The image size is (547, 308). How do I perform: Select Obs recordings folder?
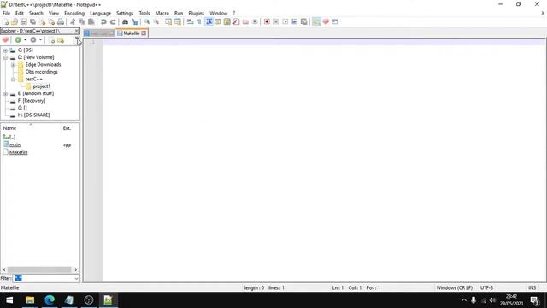[x=42, y=72]
